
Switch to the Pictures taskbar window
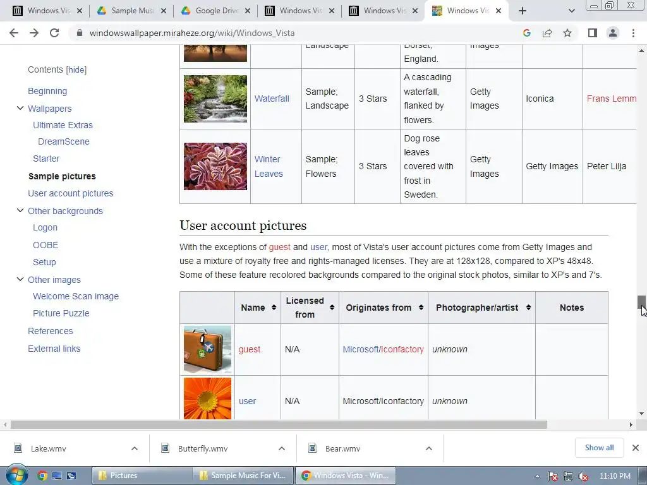coord(142,476)
